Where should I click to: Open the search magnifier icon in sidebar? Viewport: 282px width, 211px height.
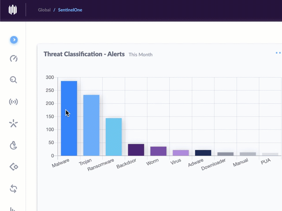pos(14,80)
